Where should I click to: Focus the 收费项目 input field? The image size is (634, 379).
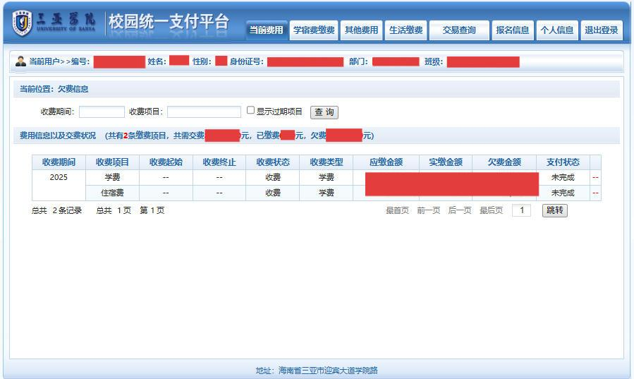pos(204,112)
